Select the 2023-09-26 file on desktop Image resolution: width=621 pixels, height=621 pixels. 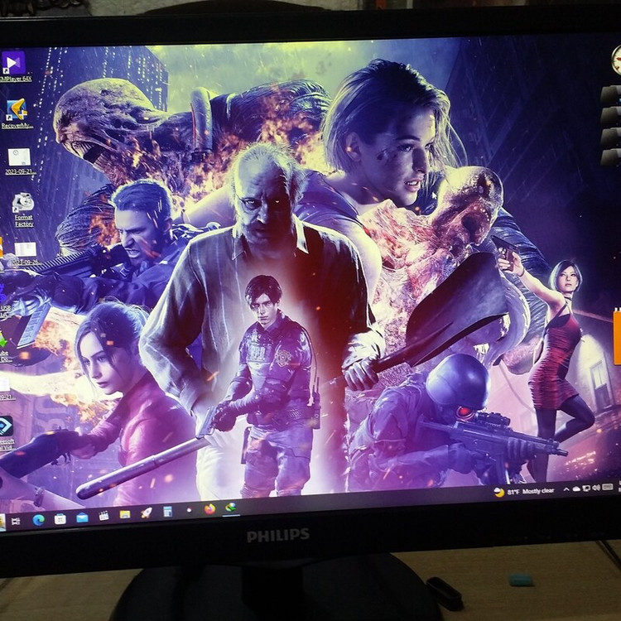coord(24,251)
